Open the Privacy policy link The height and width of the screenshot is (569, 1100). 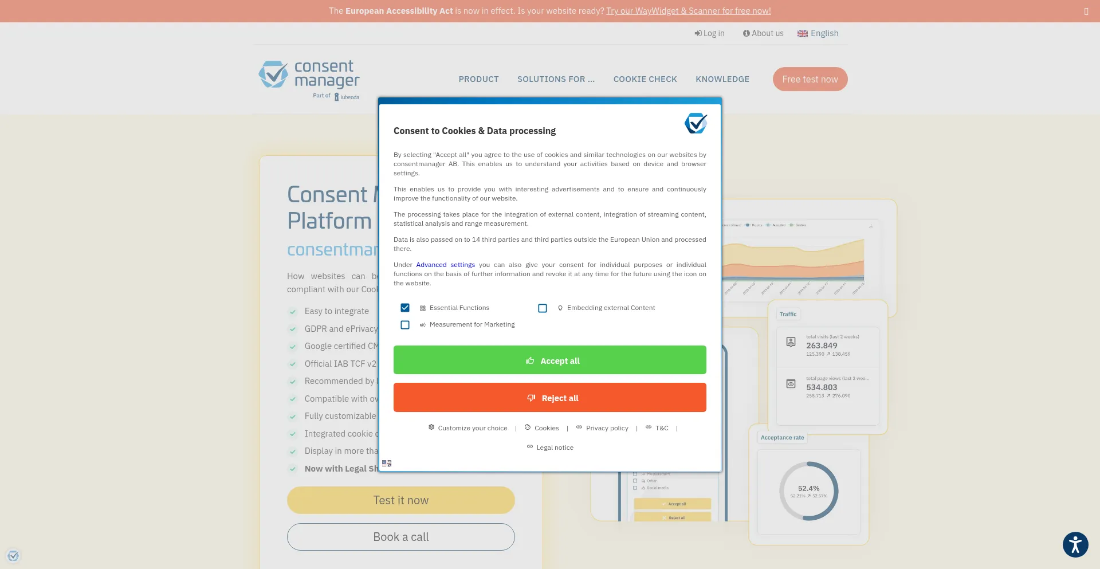[x=607, y=428]
